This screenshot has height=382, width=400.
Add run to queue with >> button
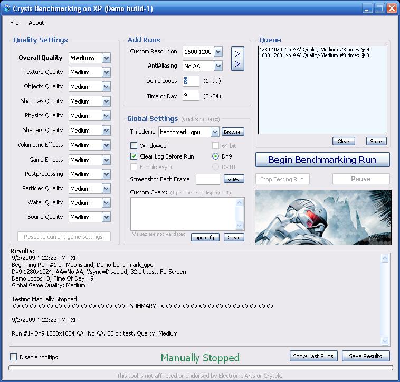coord(237,59)
